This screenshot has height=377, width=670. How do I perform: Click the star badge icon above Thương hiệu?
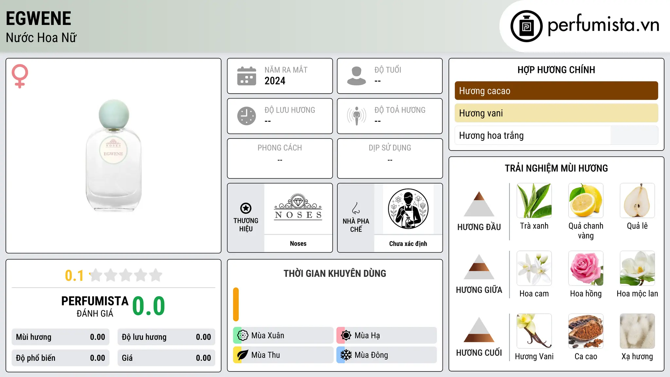(246, 208)
